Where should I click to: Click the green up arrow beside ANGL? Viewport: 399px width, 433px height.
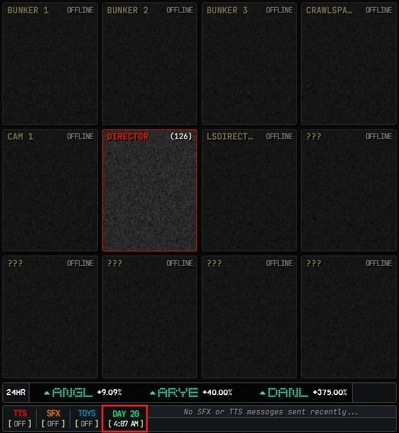(47, 393)
